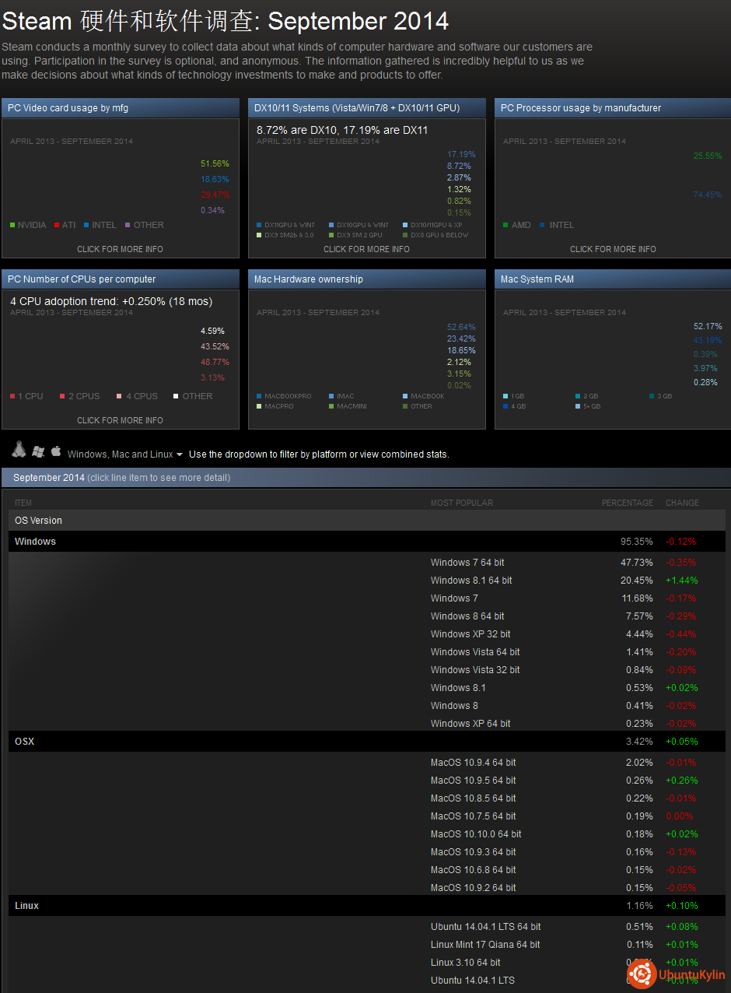731x993 pixels.
Task: Open the Windows, Mac and Linux dropdown
Action: click(124, 454)
